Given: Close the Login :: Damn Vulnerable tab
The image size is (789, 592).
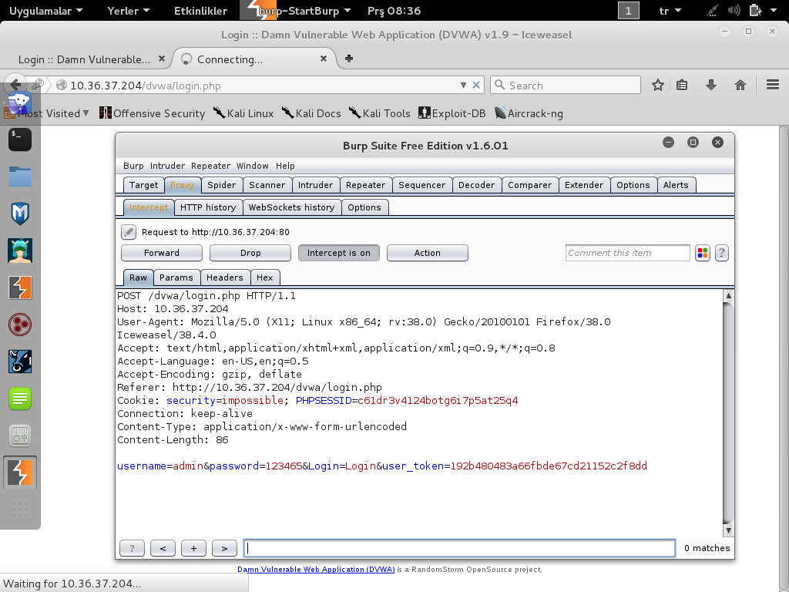Looking at the screenshot, I should pyautogui.click(x=162, y=59).
